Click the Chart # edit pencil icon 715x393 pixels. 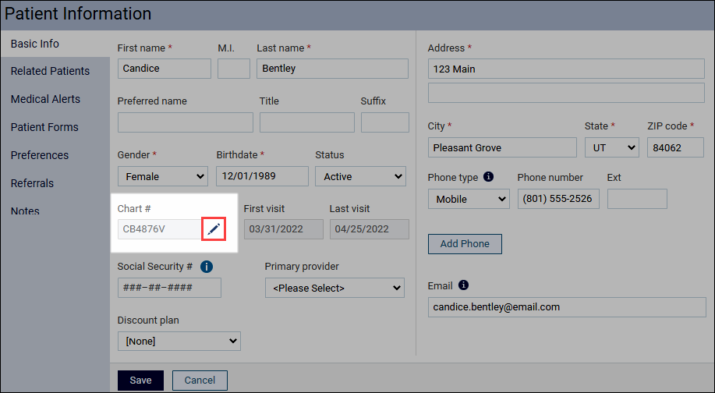pyautogui.click(x=214, y=229)
